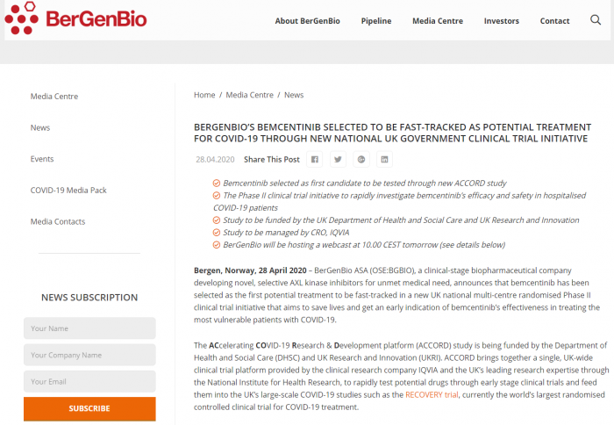Open COVID-19 Media Pack sidebar link

(68, 191)
